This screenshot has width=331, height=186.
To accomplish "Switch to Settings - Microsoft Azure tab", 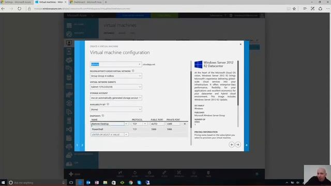I will (x=17, y=2).
